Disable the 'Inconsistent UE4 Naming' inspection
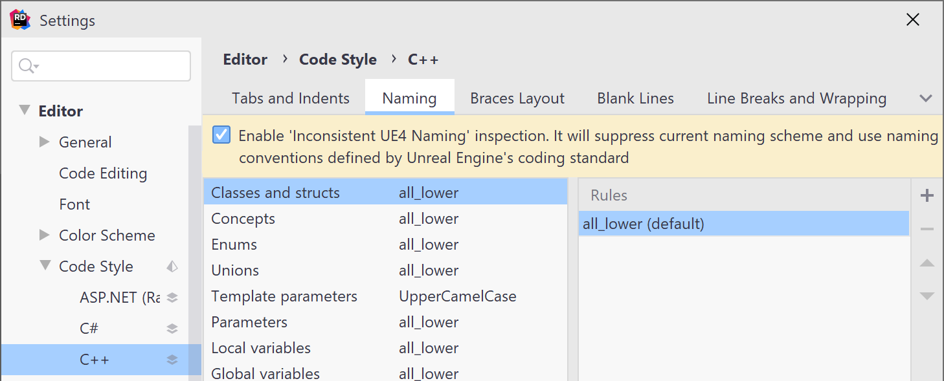 (221, 135)
